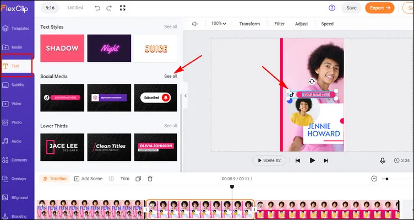Set scene duration 3.3s clock
This screenshot has width=414, height=220.
[402, 160]
